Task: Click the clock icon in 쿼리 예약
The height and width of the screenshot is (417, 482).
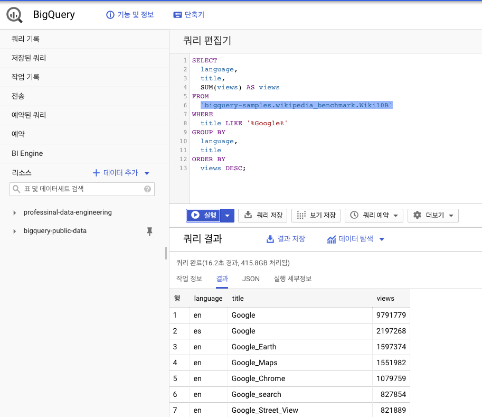Action: click(354, 215)
